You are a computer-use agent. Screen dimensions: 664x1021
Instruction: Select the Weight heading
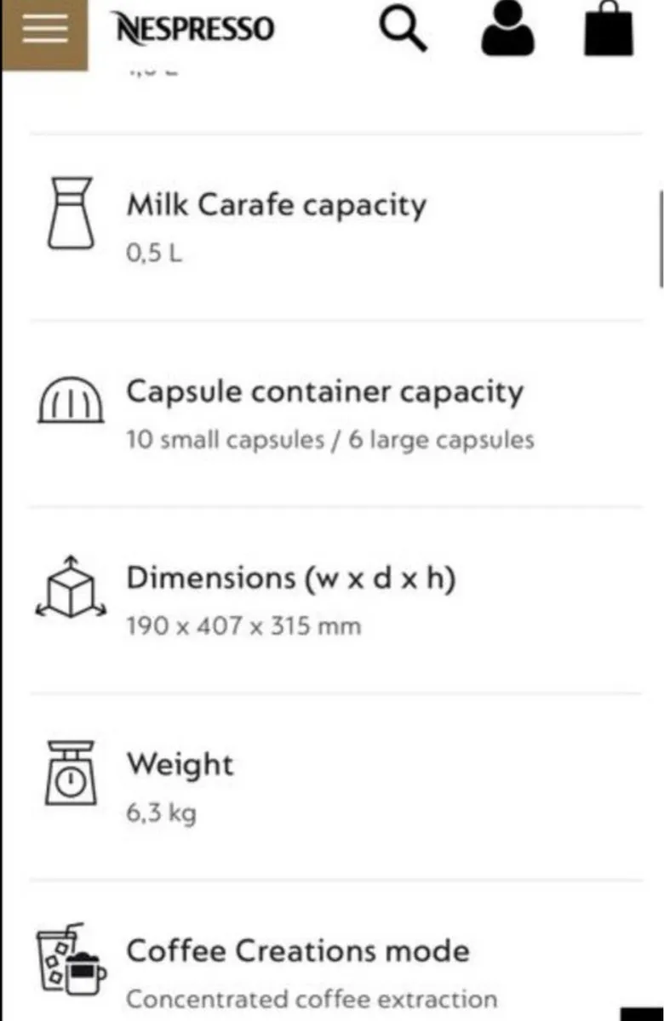click(x=180, y=764)
